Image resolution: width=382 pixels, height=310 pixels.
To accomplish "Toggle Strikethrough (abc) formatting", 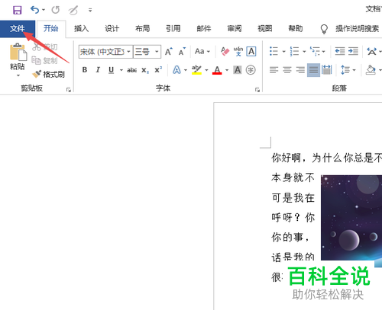I will [132, 70].
